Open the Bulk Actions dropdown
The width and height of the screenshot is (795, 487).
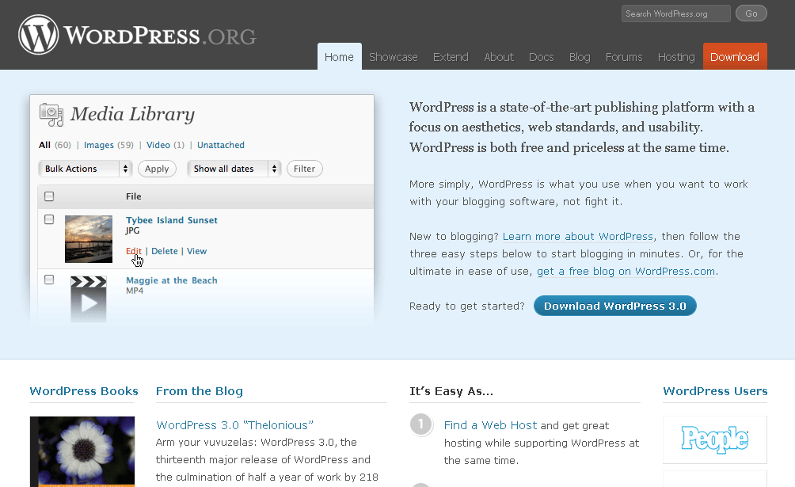coord(86,169)
